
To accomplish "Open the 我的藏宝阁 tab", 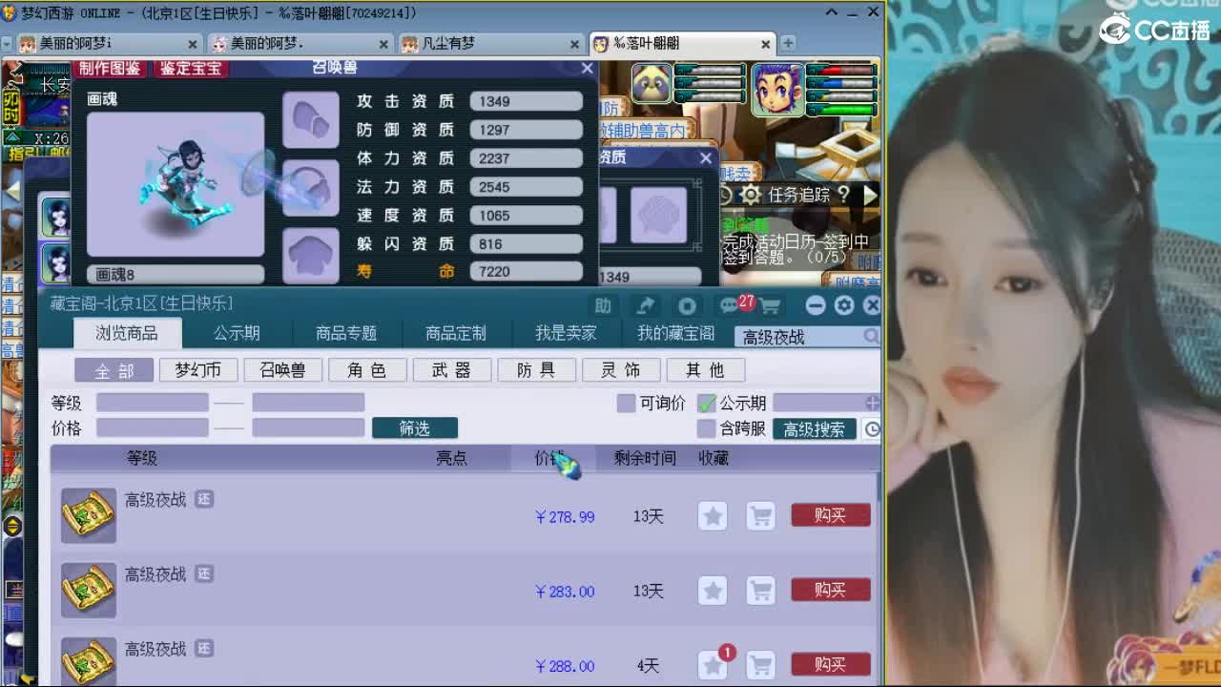I will click(675, 333).
